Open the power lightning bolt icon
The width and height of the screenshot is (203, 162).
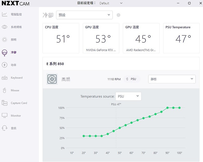4,65
